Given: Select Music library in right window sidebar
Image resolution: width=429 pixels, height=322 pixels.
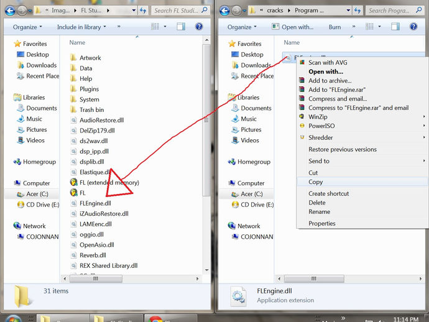Looking at the screenshot, I should point(244,119).
